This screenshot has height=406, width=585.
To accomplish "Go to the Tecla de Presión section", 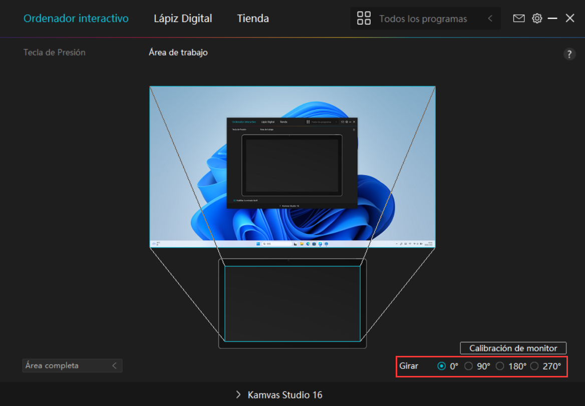I will tap(55, 52).
